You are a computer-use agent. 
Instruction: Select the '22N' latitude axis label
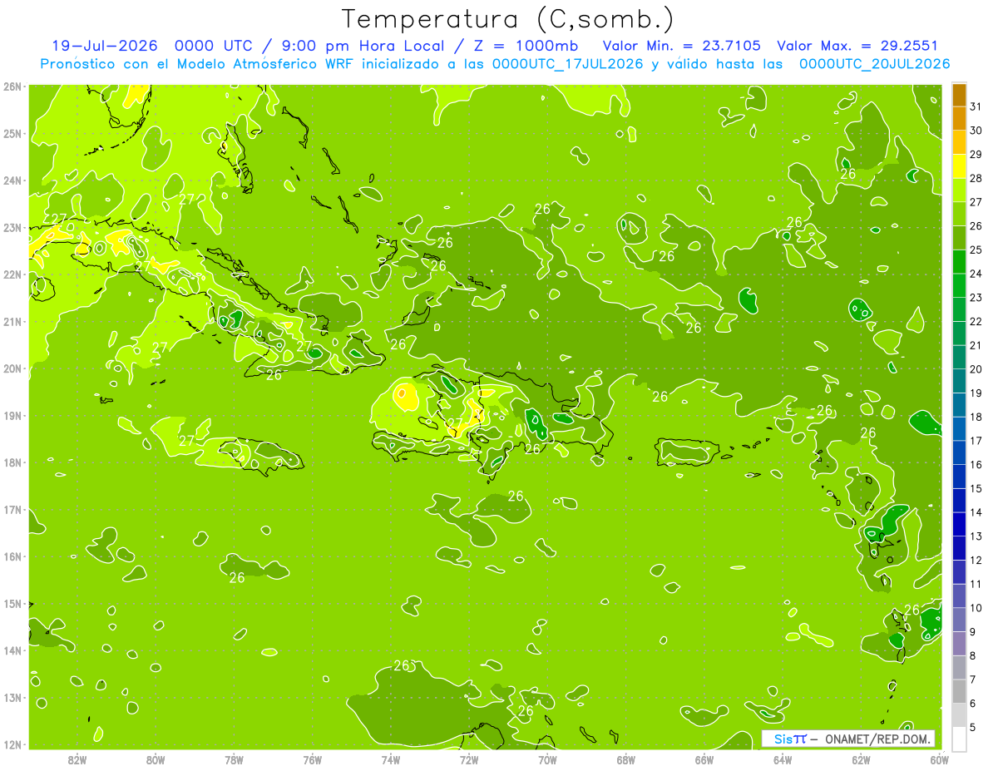12,274
